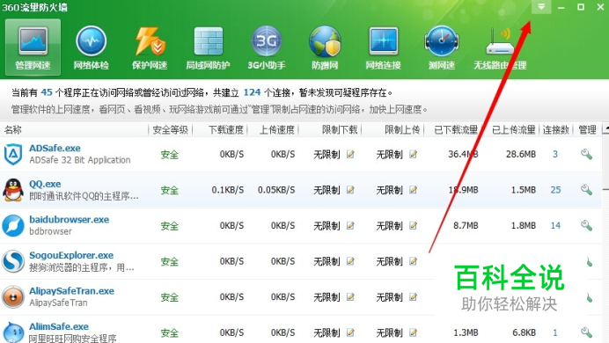Edit upload limit for QQ.exe
The width and height of the screenshot is (609, 343).
[x=414, y=190]
